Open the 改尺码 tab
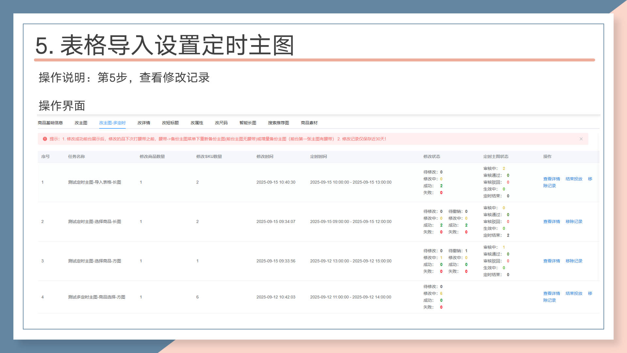 click(221, 123)
